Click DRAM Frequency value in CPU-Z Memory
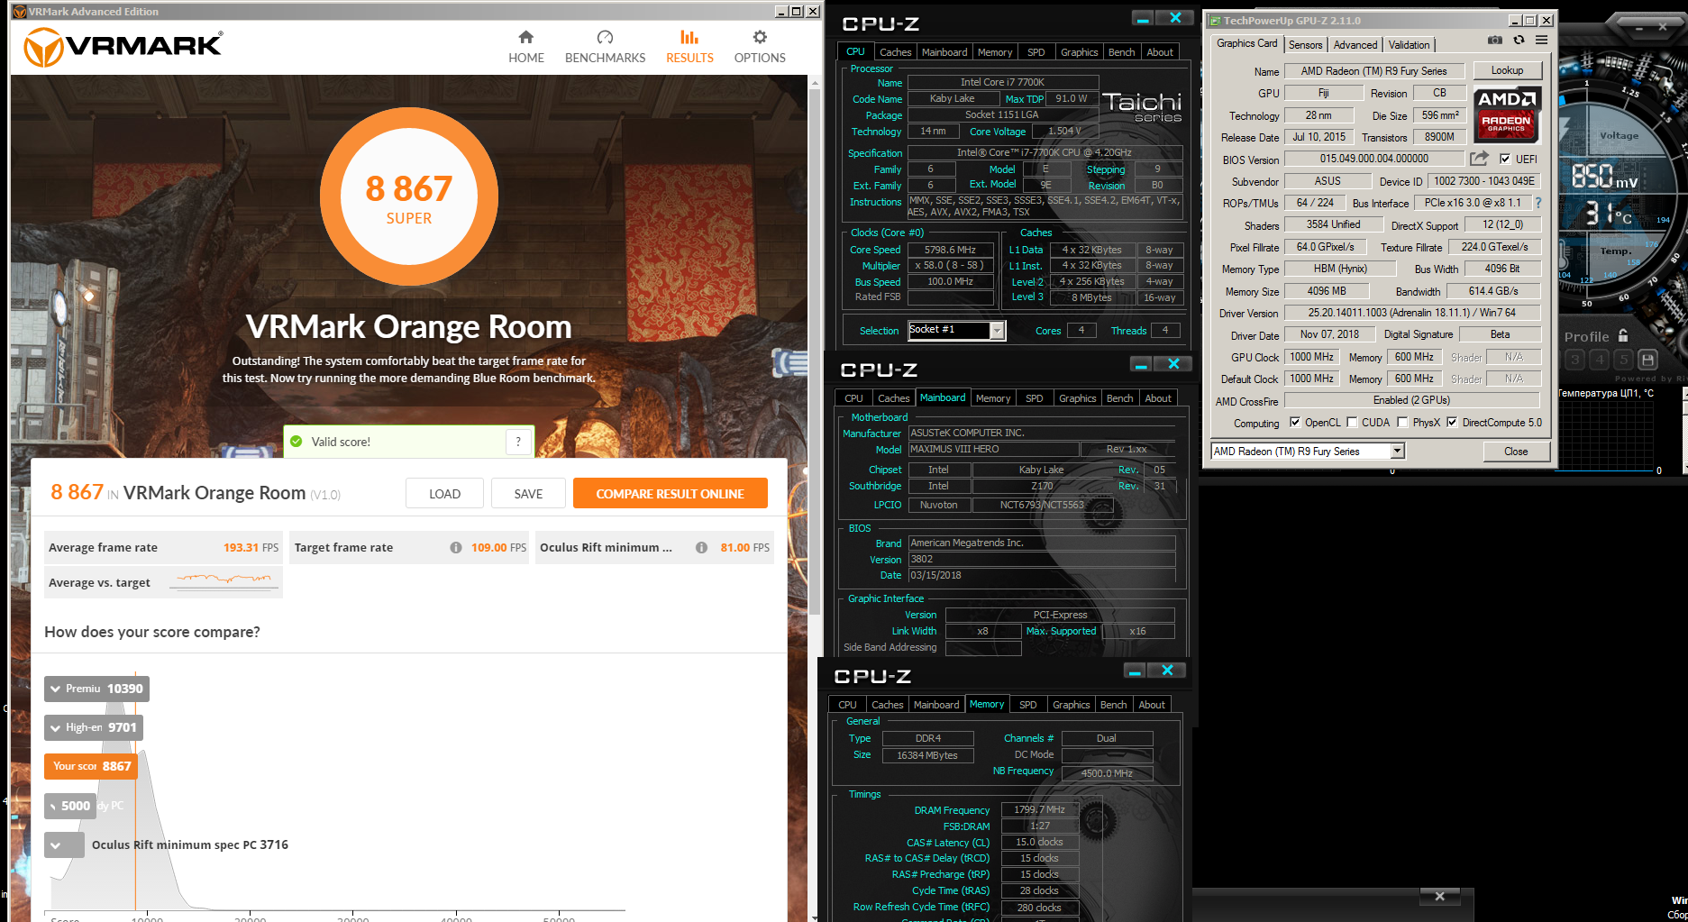 coord(1039,809)
